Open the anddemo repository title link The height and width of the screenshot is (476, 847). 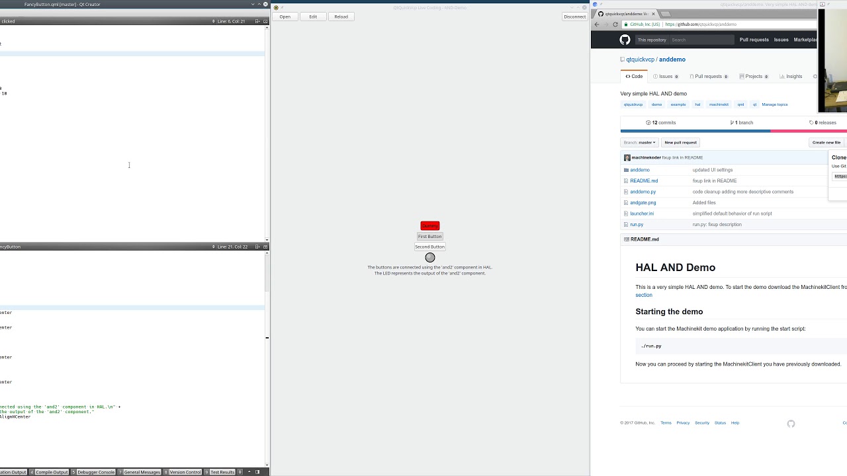click(x=672, y=59)
